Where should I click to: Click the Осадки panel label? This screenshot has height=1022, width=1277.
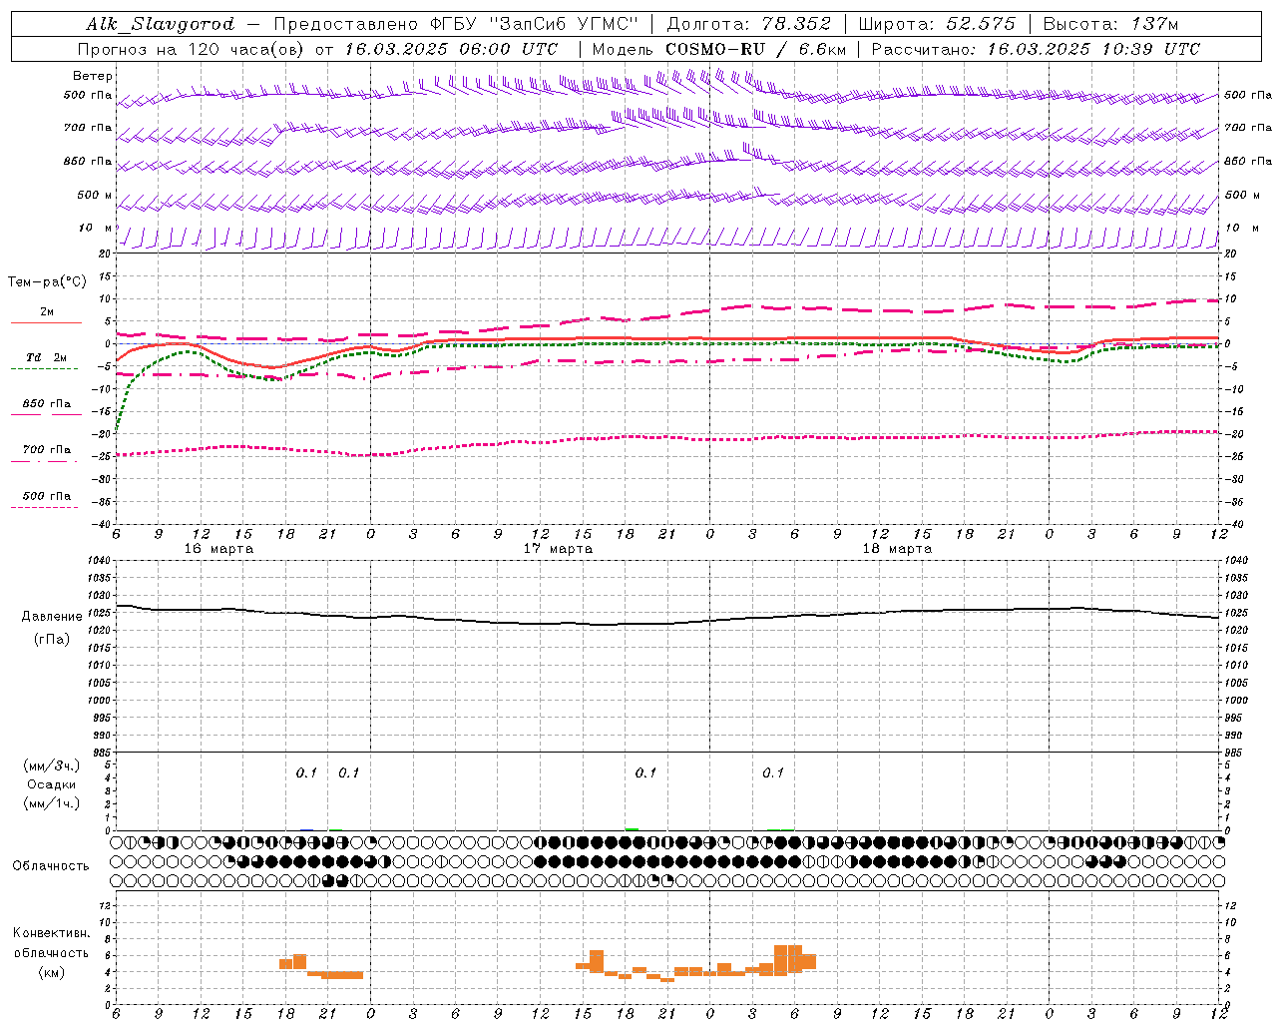[x=51, y=784]
